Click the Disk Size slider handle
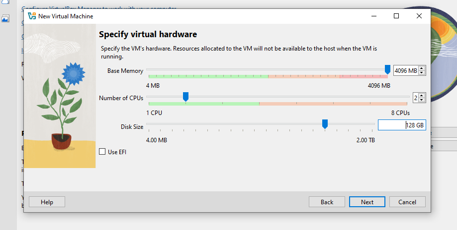This screenshot has height=230, width=457. (325, 124)
